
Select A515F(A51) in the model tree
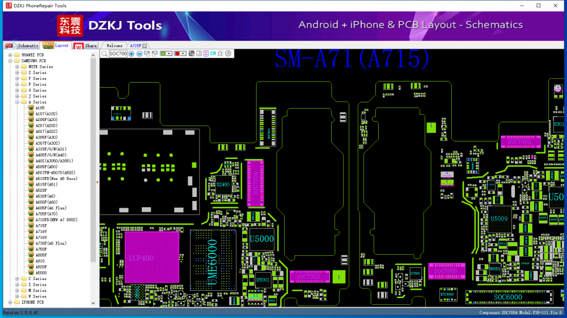coord(46,184)
